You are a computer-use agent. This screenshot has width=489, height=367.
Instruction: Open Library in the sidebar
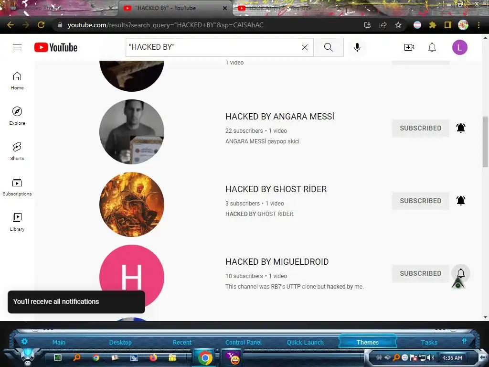17,222
